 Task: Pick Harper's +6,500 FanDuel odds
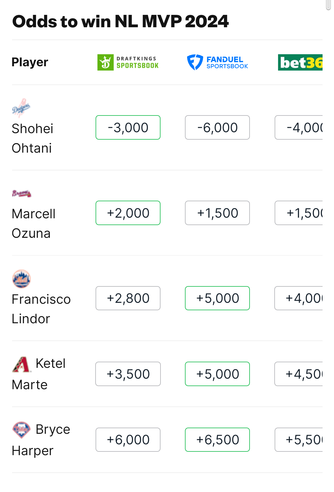coord(217,440)
